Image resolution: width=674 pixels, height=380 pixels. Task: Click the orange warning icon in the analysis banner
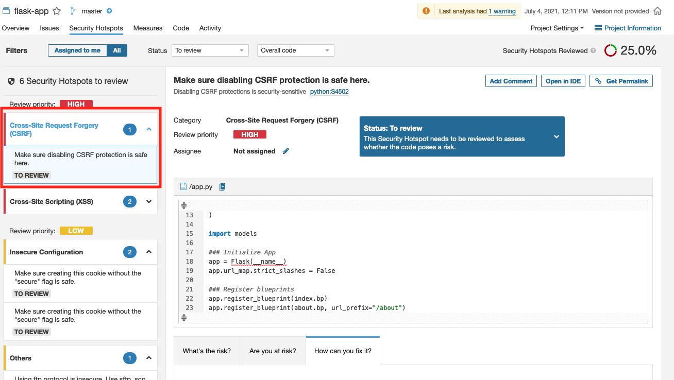(x=426, y=11)
